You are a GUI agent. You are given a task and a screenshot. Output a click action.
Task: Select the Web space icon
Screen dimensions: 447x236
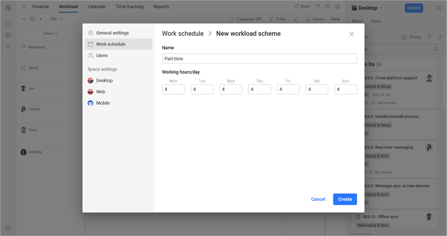pyautogui.click(x=90, y=92)
